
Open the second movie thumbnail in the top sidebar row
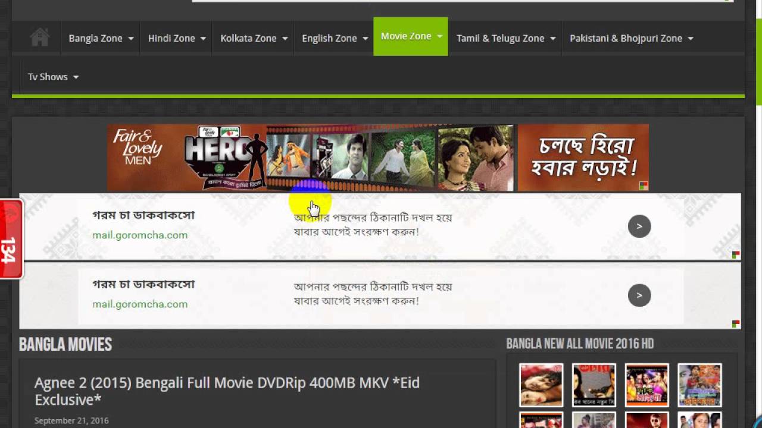pyautogui.click(x=594, y=385)
